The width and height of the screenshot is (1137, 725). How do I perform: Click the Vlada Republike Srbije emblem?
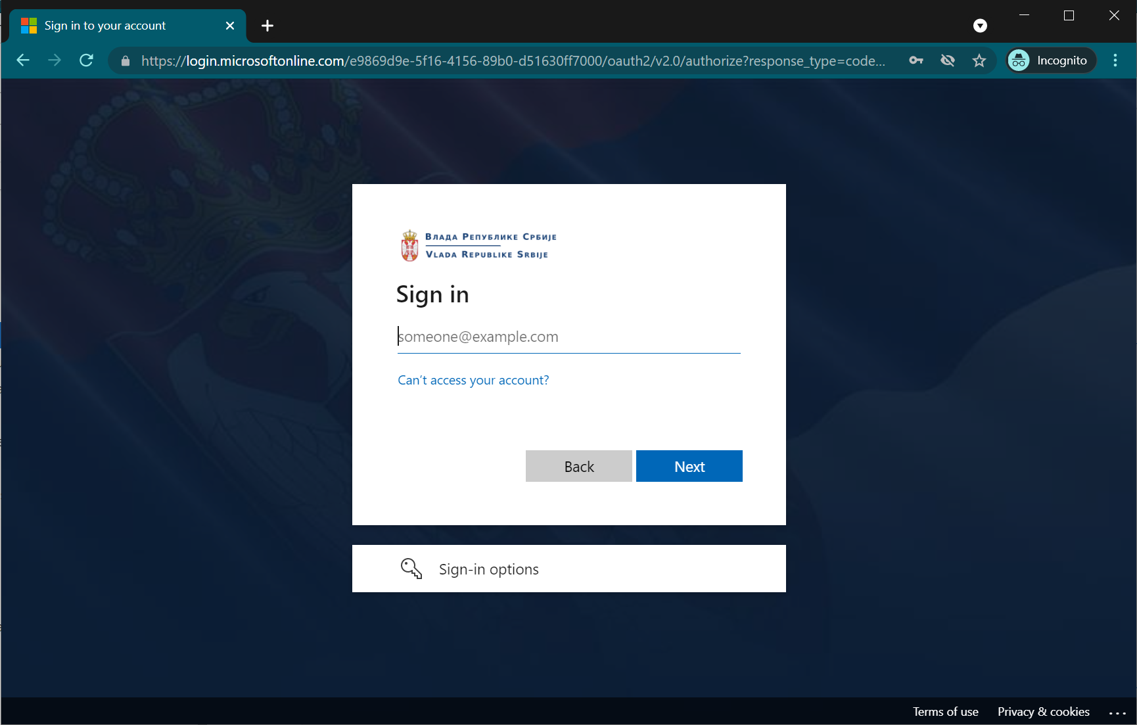pyautogui.click(x=409, y=245)
